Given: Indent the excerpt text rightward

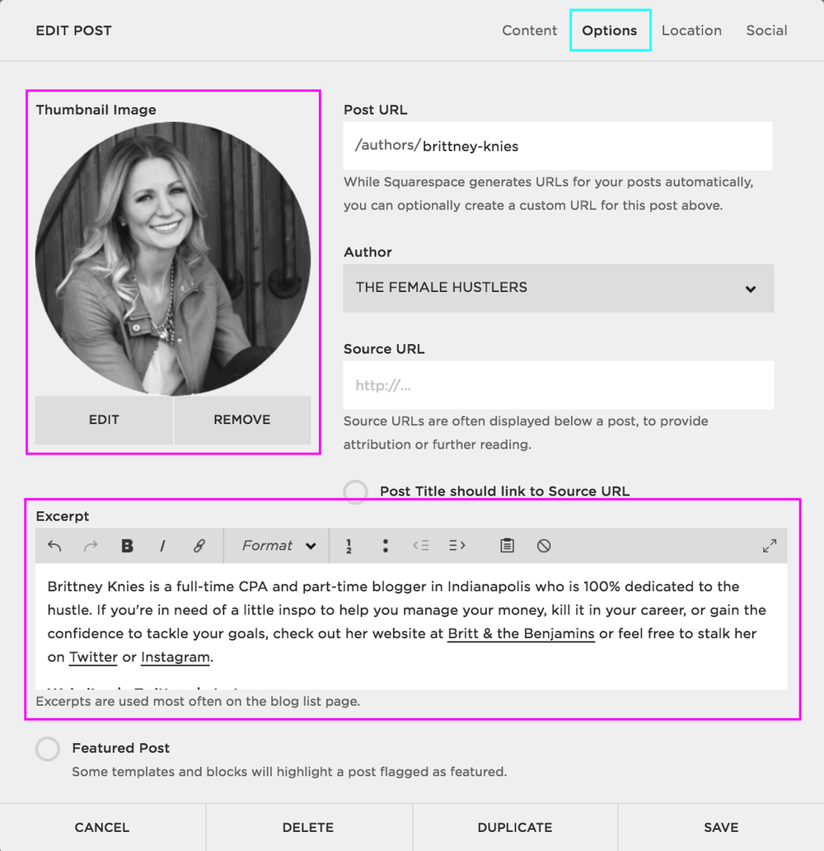Looking at the screenshot, I should (x=457, y=545).
